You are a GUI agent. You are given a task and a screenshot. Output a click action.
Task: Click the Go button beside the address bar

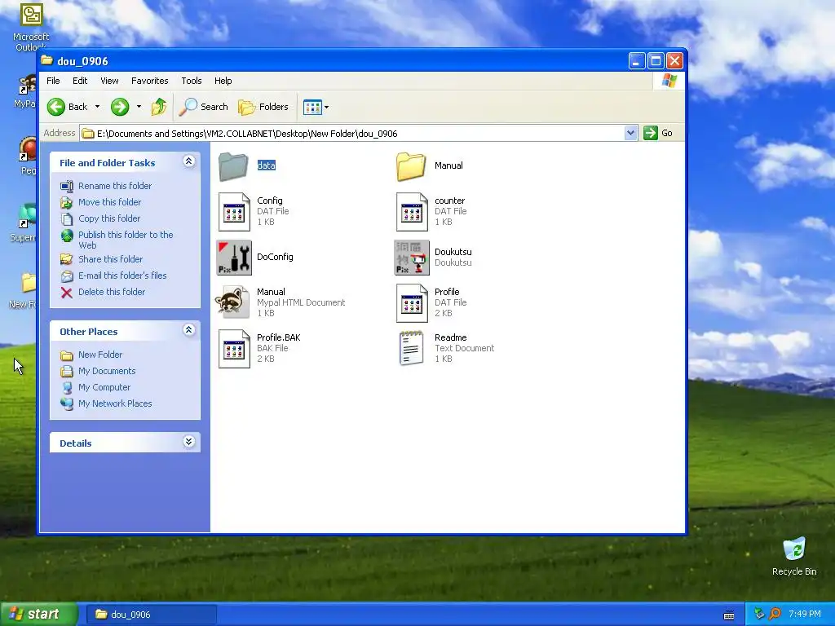658,133
